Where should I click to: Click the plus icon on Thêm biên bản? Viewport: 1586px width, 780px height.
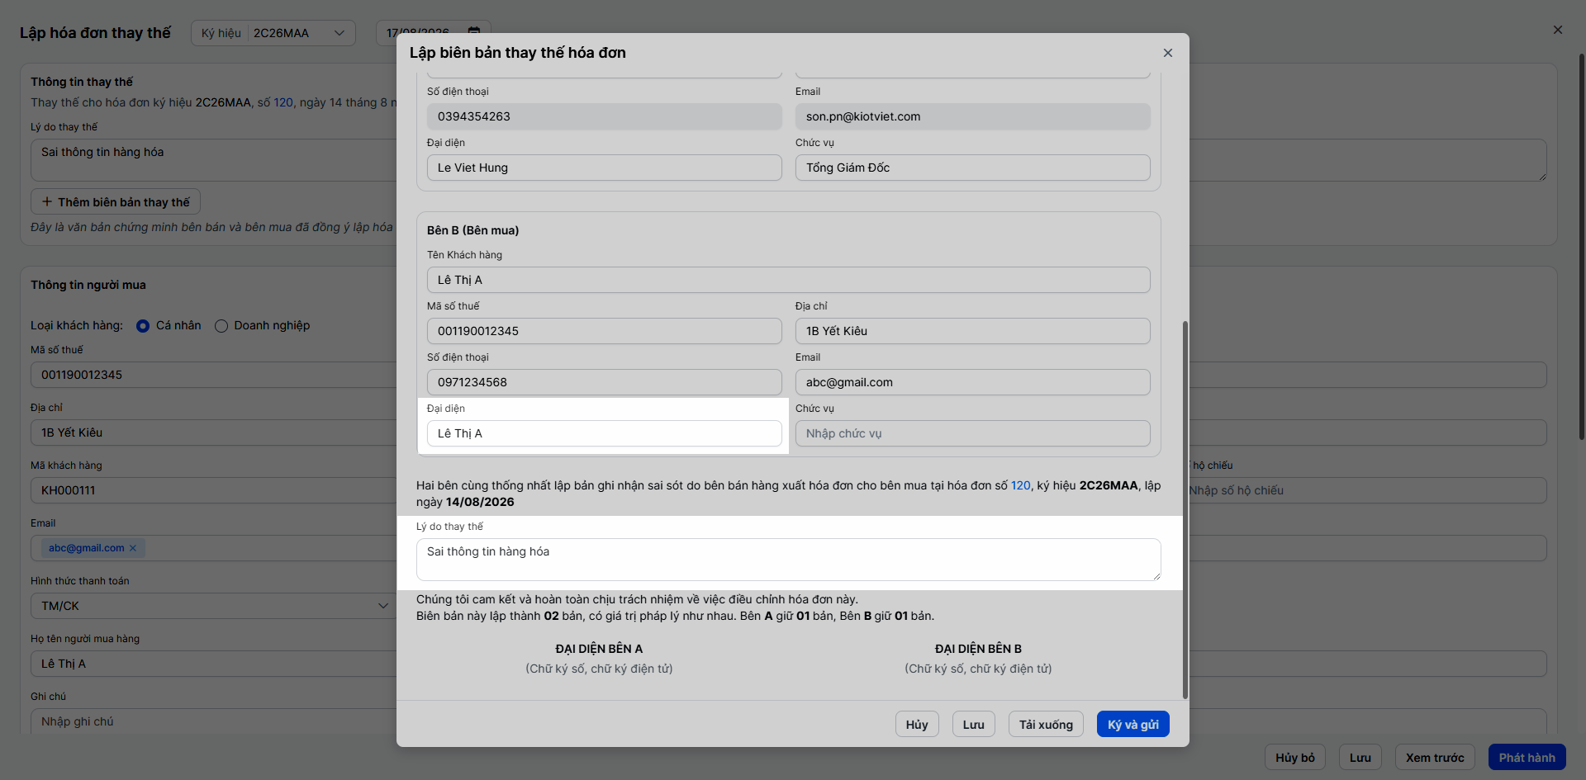(x=47, y=202)
